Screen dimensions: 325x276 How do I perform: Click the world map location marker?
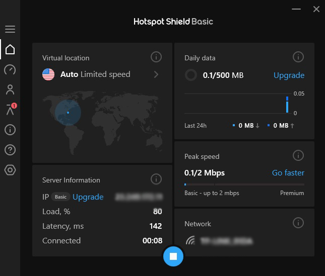68,113
